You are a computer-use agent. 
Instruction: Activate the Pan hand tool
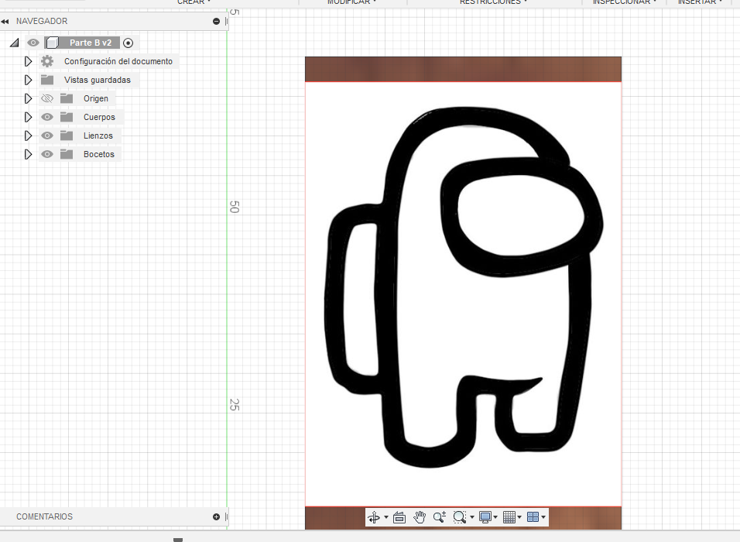(x=419, y=517)
